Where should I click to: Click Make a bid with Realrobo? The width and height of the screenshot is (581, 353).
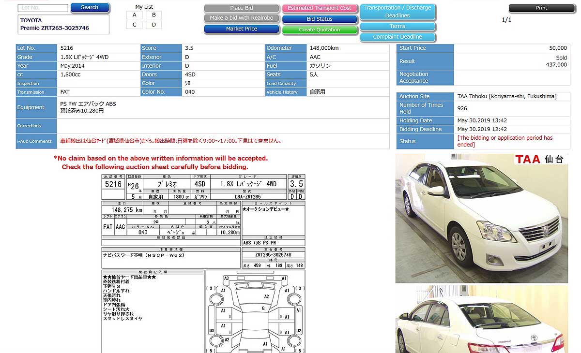click(242, 18)
